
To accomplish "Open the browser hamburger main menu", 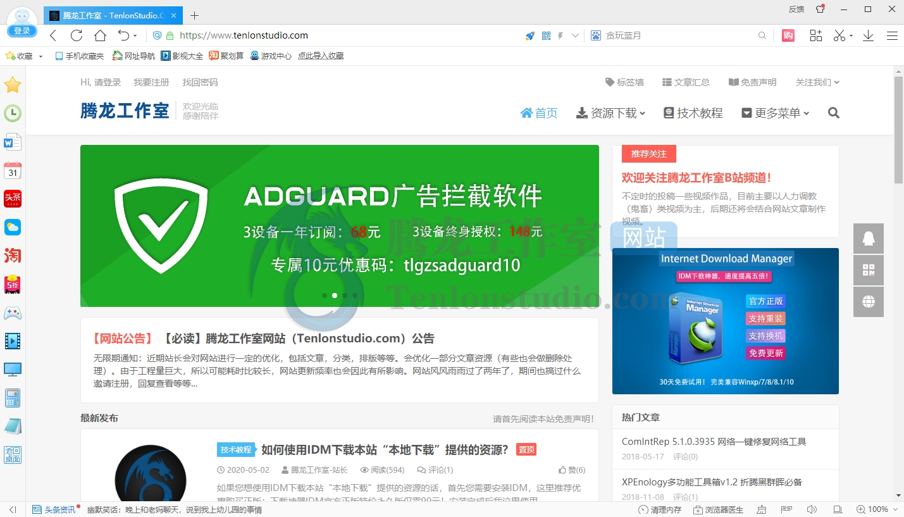I will pyautogui.click(x=892, y=36).
